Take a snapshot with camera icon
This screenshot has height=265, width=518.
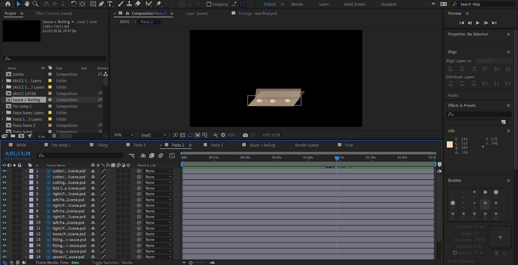(x=245, y=135)
